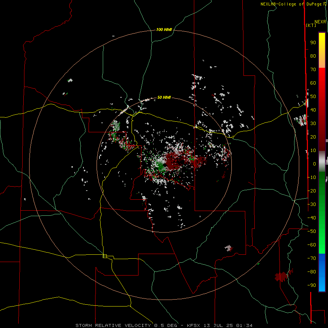Click the KFSX station identifier in the caption
The width and height of the screenshot is (328, 328).
pos(194,325)
